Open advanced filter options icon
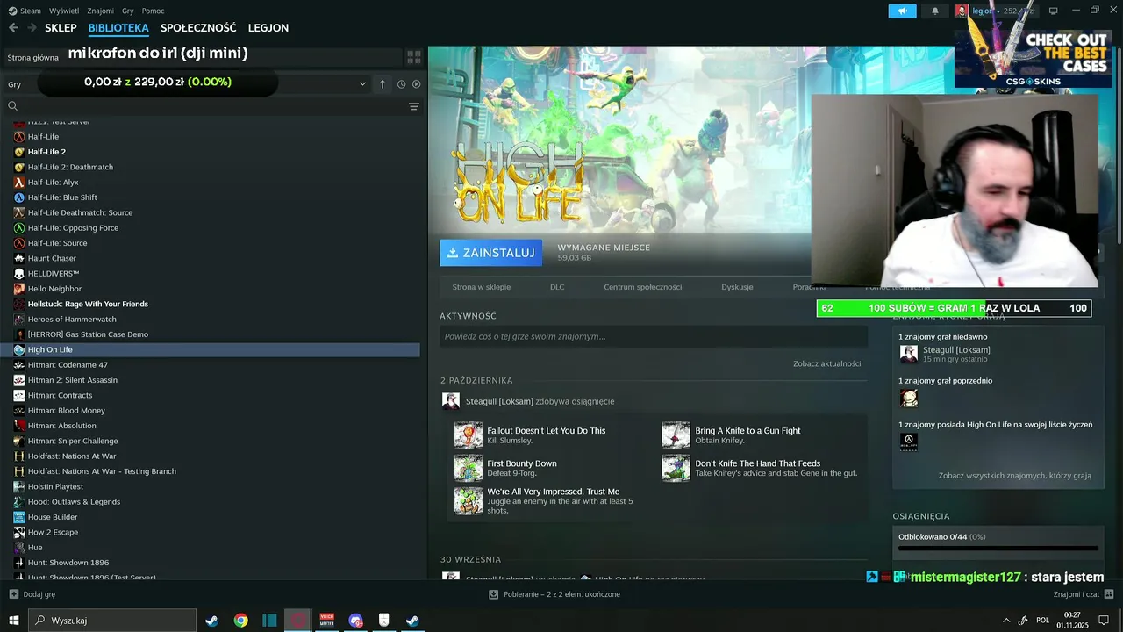1123x632 pixels. pos(414,106)
